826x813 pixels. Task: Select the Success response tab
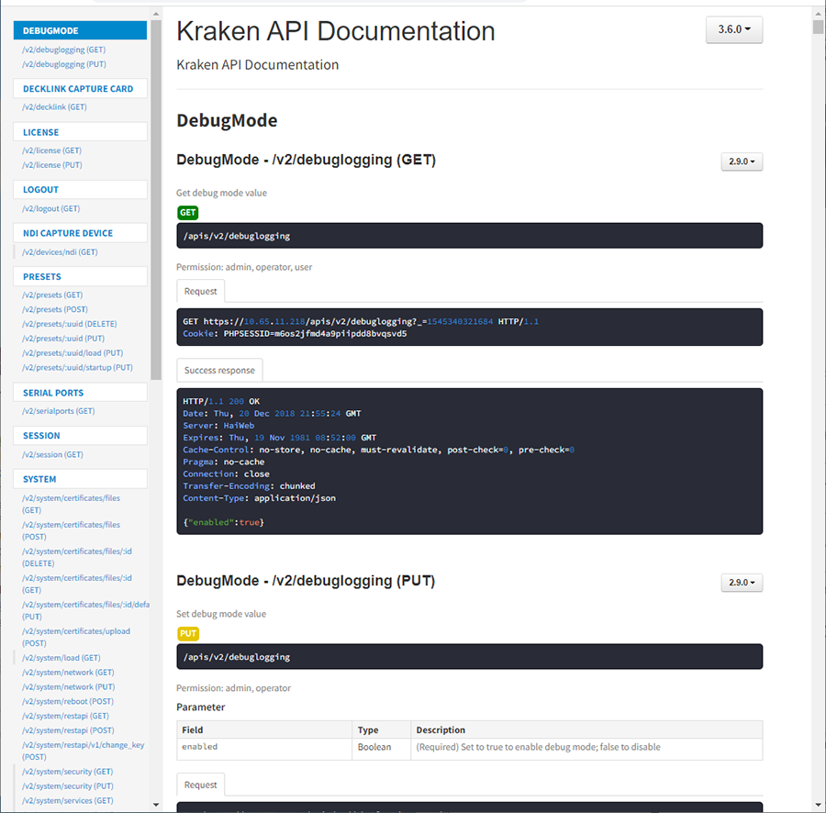pos(218,369)
